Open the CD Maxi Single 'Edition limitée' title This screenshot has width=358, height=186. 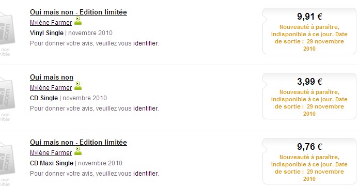(79, 142)
